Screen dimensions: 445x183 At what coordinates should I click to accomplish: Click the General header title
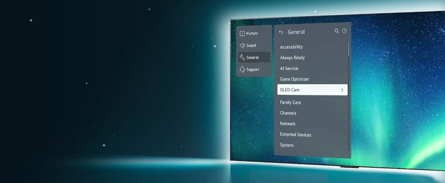point(296,32)
